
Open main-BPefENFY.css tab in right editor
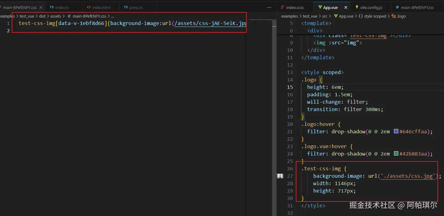point(417,7)
